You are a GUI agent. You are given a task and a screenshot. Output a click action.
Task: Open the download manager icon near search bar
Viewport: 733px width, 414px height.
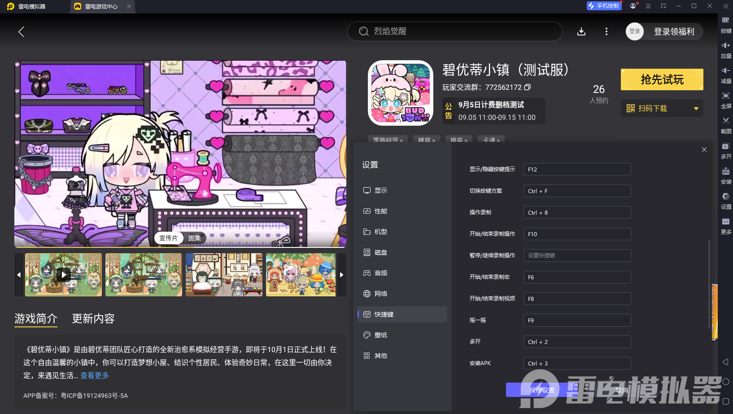point(581,31)
